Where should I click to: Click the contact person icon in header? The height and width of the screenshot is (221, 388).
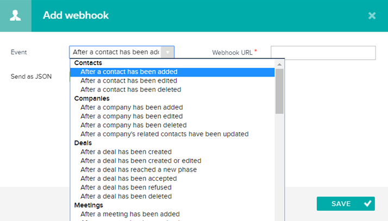coord(15,15)
